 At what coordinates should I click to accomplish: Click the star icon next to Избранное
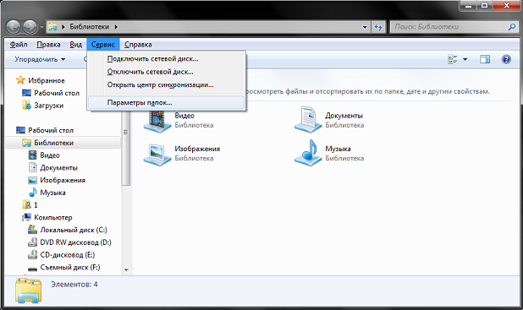20,79
